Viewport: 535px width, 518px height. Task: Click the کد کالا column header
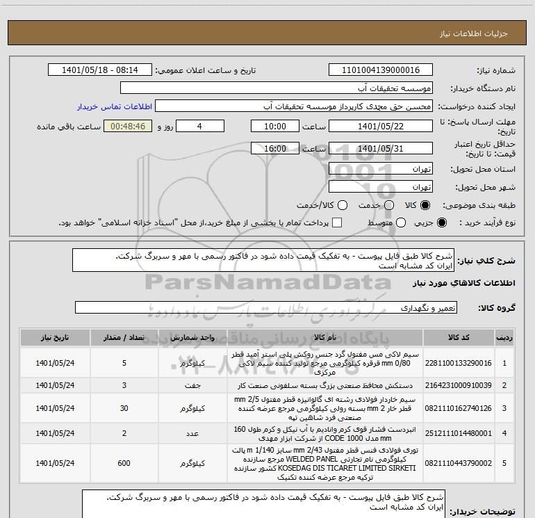[459, 337]
